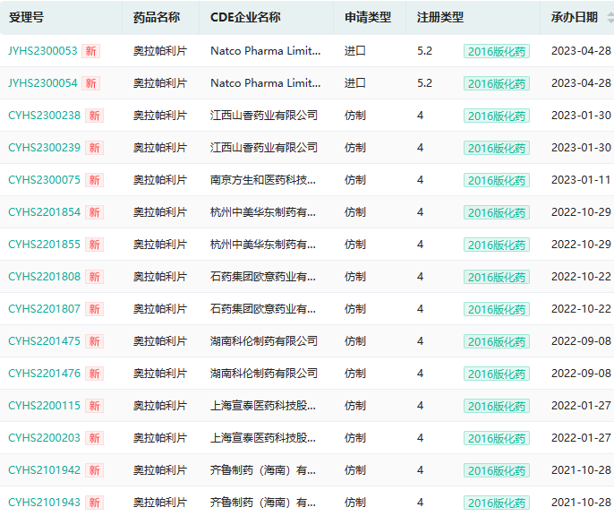Click 进口 application type in row JYHS2300054

point(355,83)
